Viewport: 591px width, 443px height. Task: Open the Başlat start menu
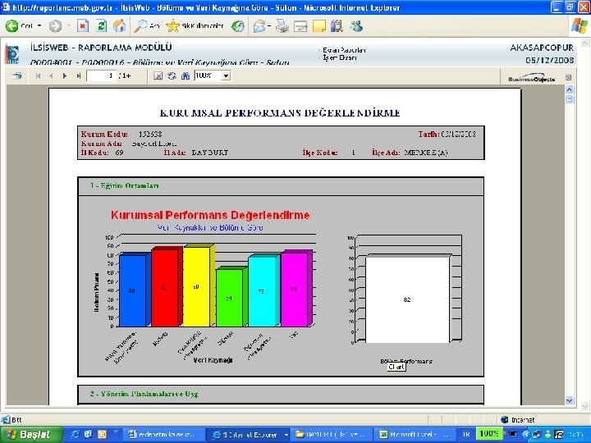tap(31, 434)
